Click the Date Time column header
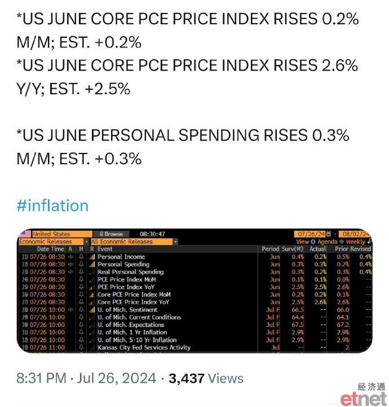The width and height of the screenshot is (389, 407). (50, 249)
